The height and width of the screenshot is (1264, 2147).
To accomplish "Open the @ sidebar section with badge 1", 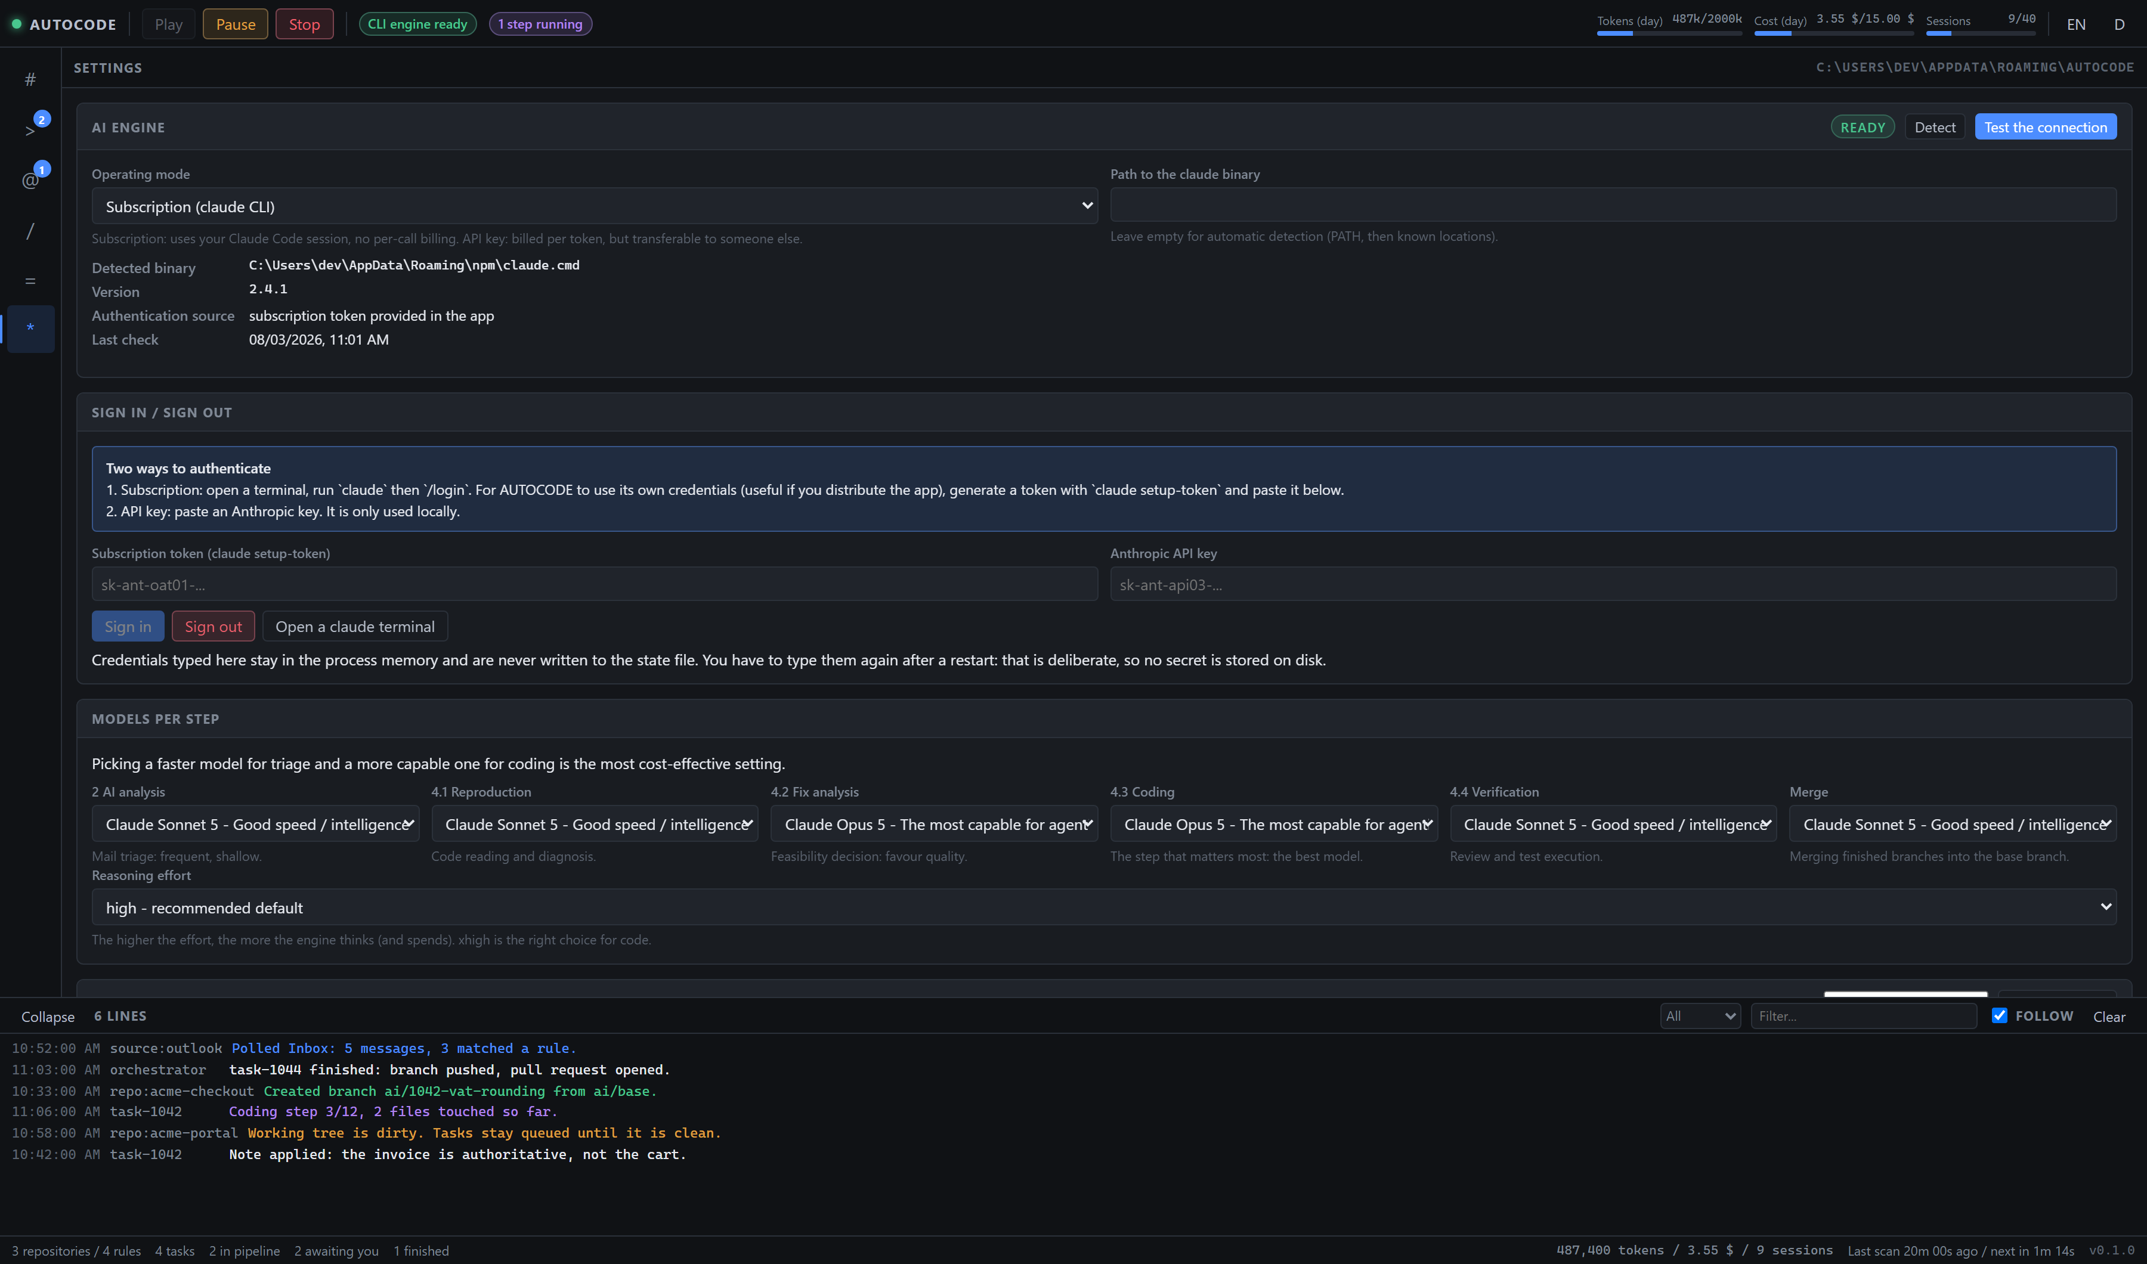I will pyautogui.click(x=30, y=179).
